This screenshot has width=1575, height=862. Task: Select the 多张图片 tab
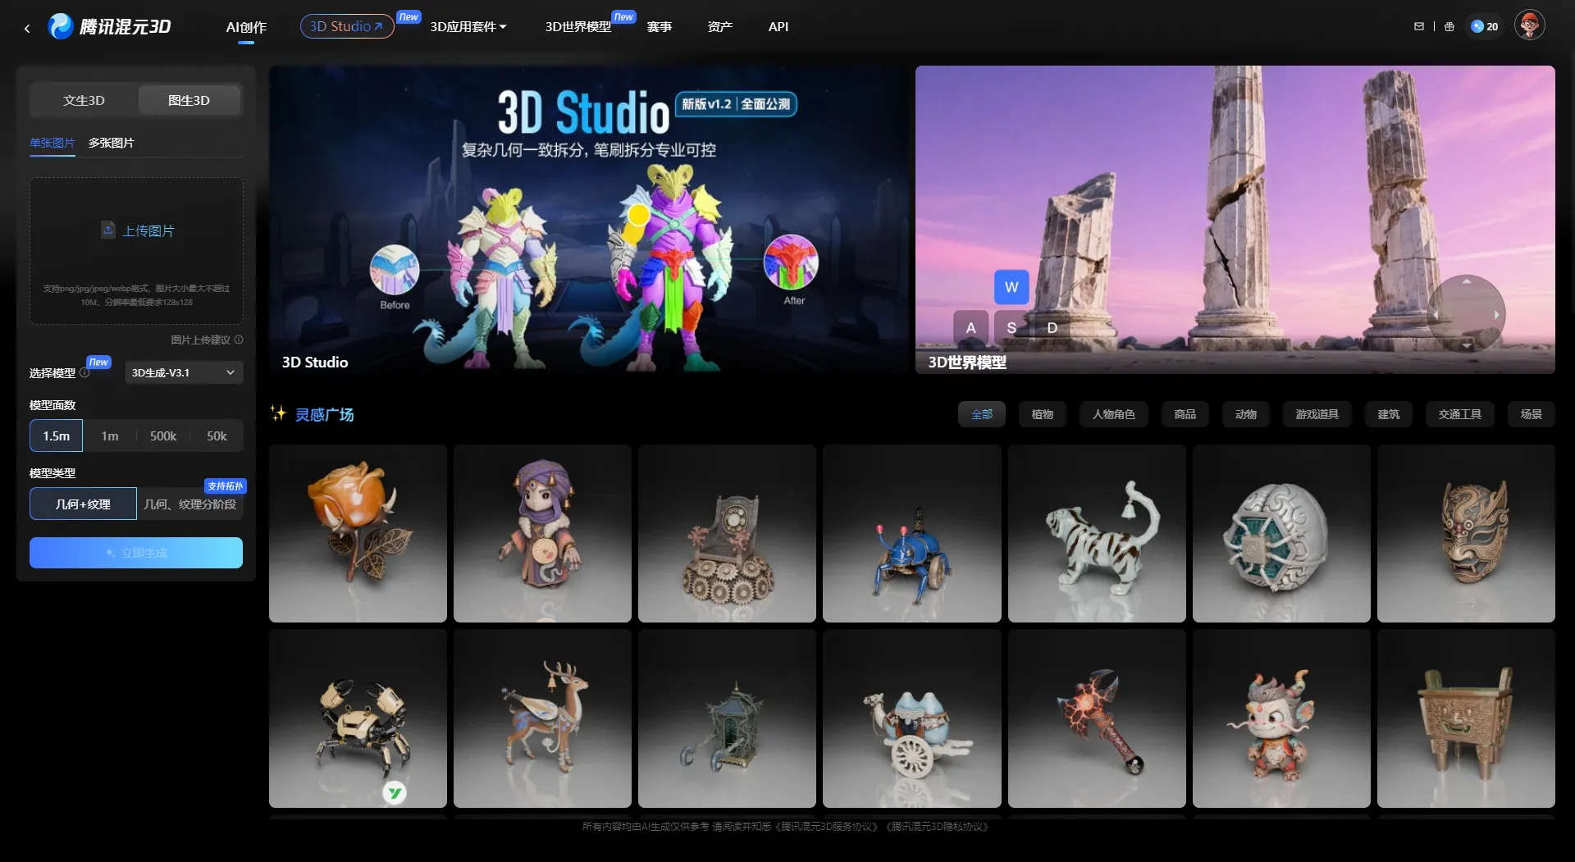pyautogui.click(x=112, y=143)
